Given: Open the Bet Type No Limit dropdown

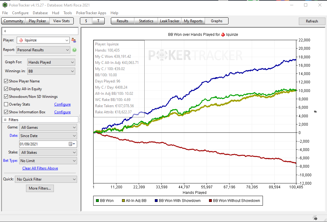Looking at the screenshot, I should (48, 161).
